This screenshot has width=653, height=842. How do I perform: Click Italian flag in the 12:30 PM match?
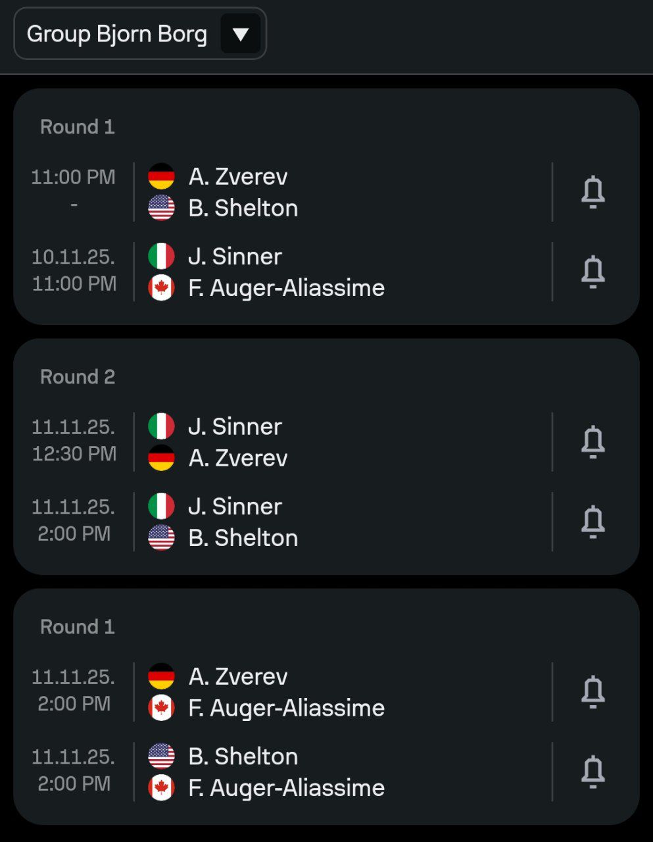161,426
